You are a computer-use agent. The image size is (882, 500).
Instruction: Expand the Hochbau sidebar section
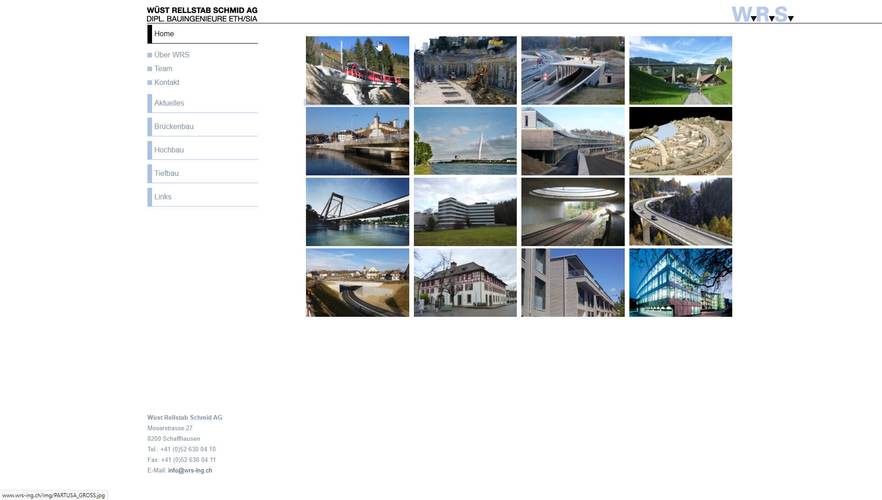169,150
